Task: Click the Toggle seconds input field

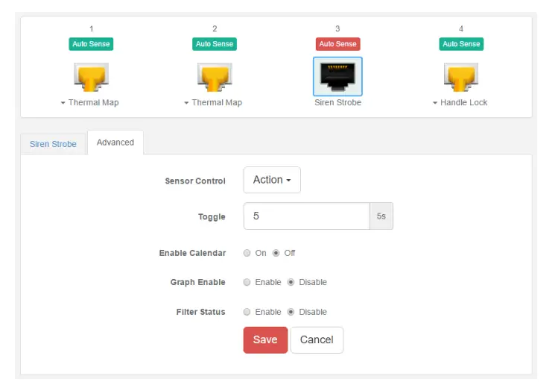Action: [306, 216]
